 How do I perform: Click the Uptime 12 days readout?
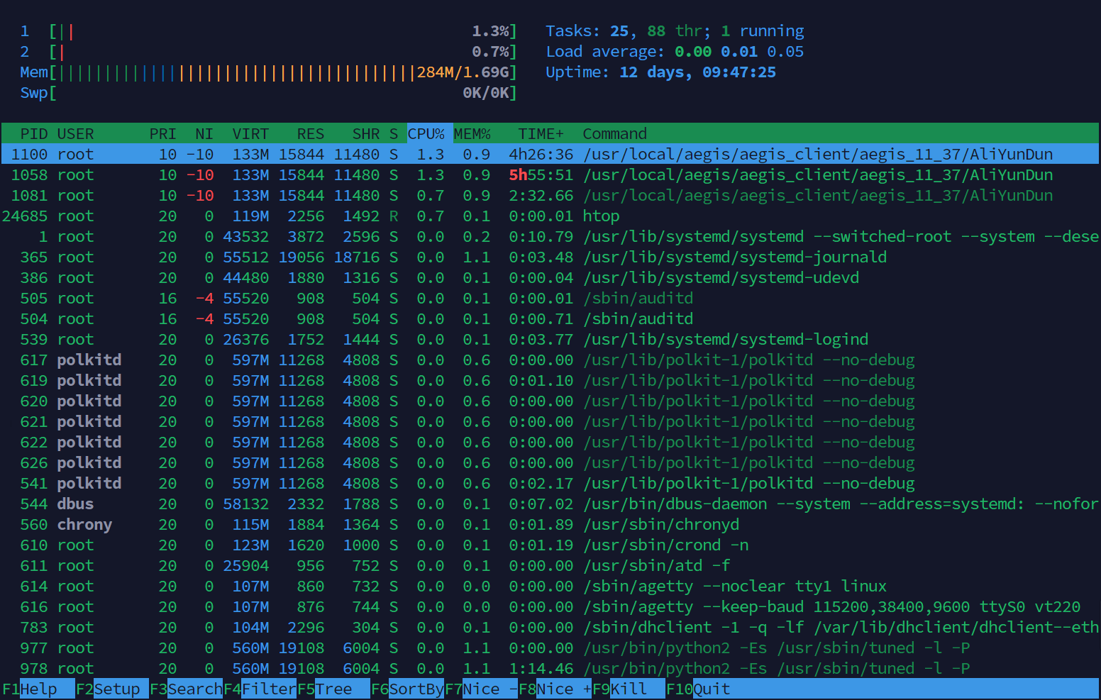click(x=660, y=72)
